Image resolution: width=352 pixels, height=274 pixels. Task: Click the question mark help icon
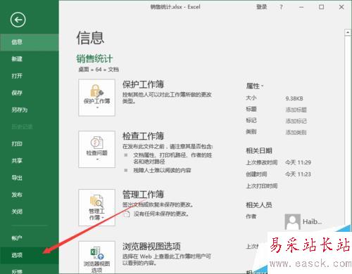pos(281,7)
